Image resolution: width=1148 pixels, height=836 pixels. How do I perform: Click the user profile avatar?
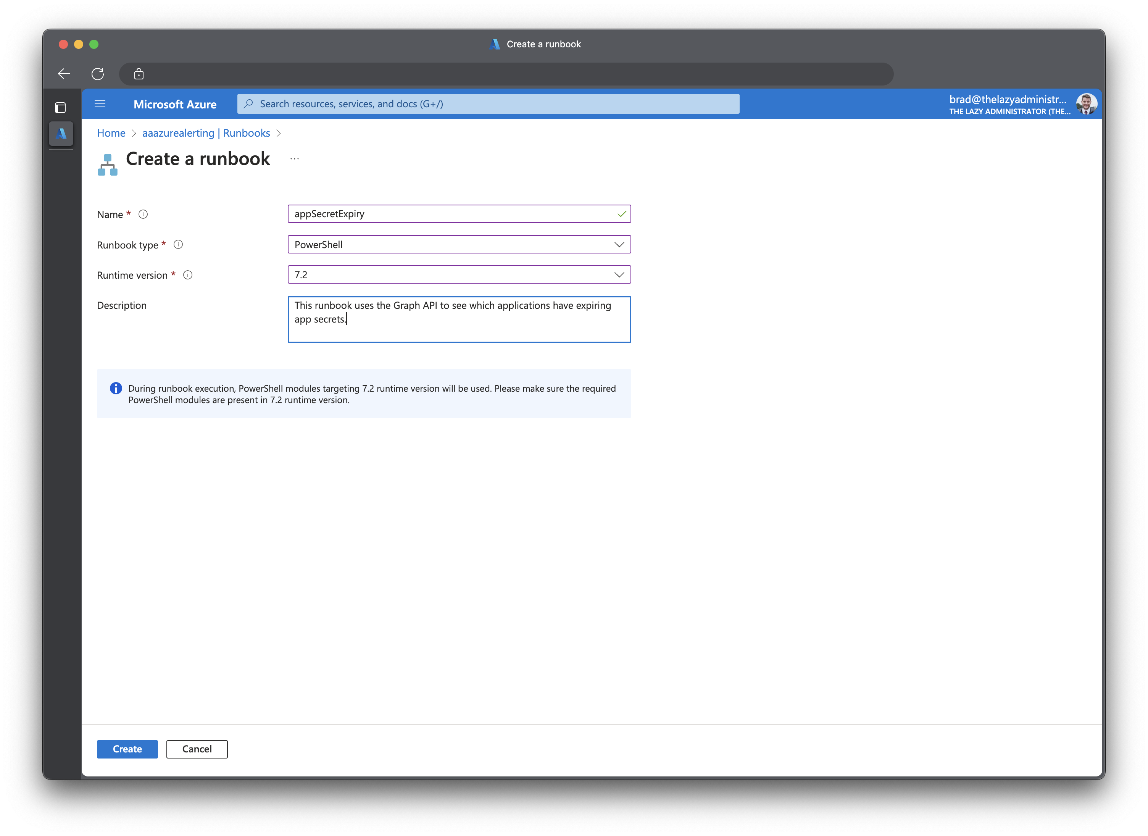point(1086,104)
